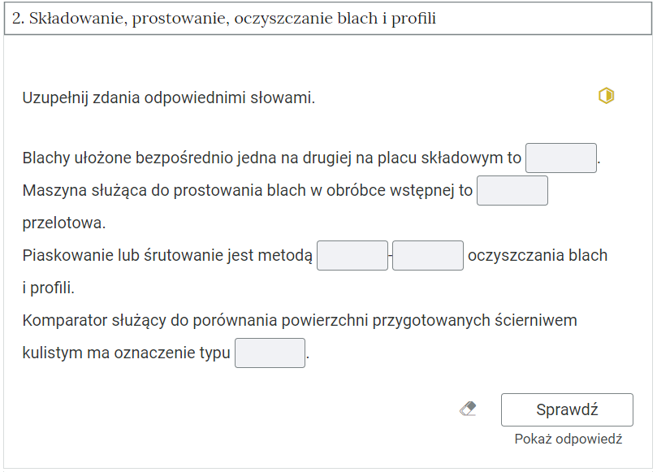
Task: Click the eraser tool under the sentences
Action: tap(468, 409)
